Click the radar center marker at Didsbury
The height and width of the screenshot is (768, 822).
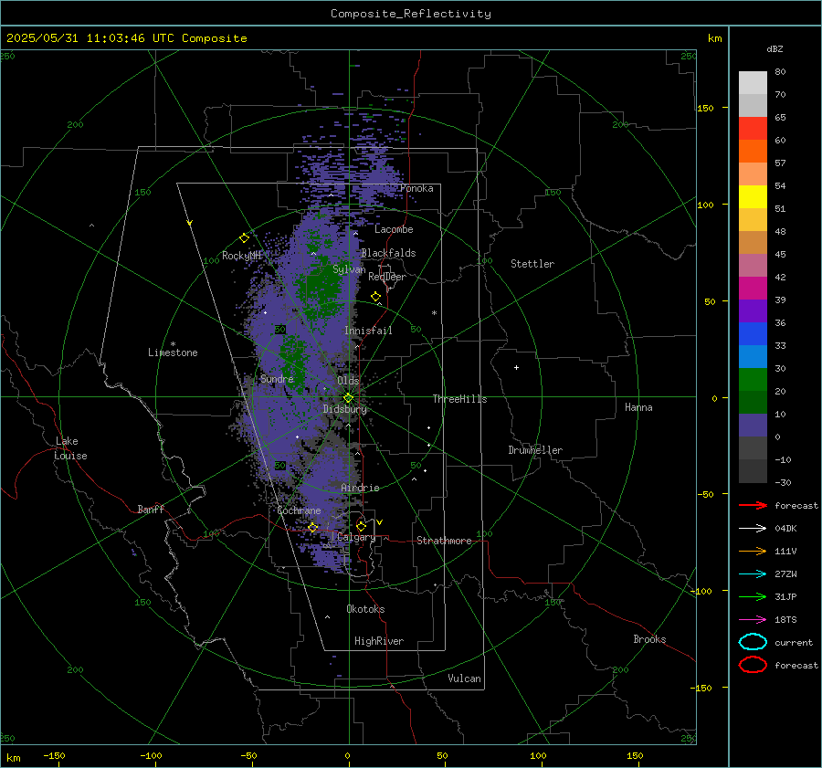pyautogui.click(x=348, y=398)
